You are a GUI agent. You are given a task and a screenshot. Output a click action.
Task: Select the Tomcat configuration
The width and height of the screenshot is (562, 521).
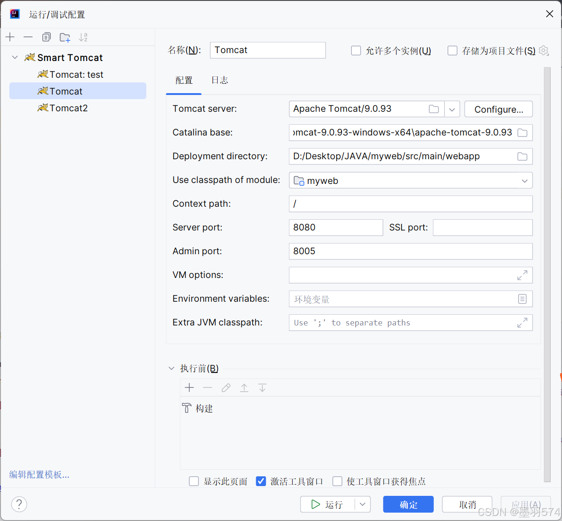click(x=78, y=91)
